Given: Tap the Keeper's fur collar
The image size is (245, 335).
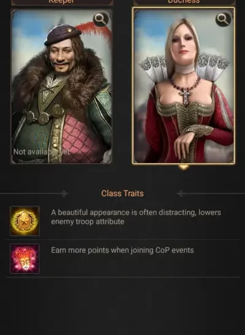Looking at the screenshot, I should tap(62, 81).
